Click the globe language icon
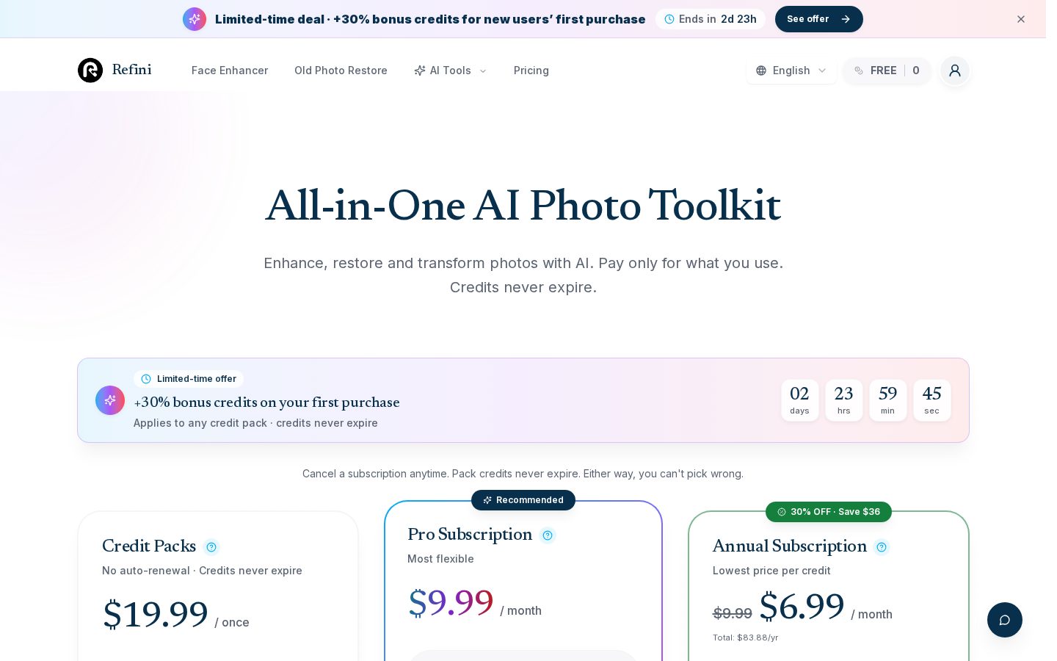This screenshot has height=661, width=1057. [x=761, y=71]
